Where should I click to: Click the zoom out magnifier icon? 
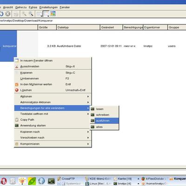[31, 14]
